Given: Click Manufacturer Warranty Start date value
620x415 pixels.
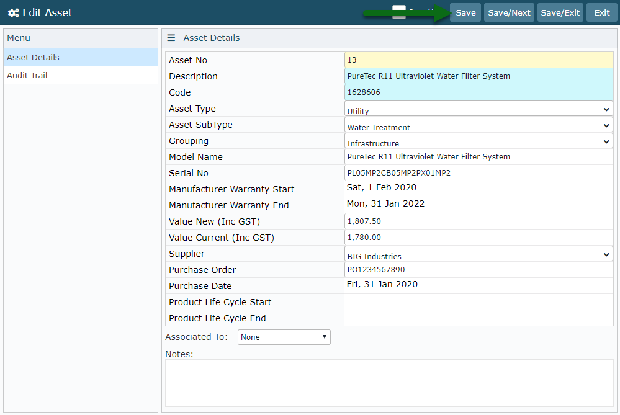Looking at the screenshot, I should pos(382,188).
